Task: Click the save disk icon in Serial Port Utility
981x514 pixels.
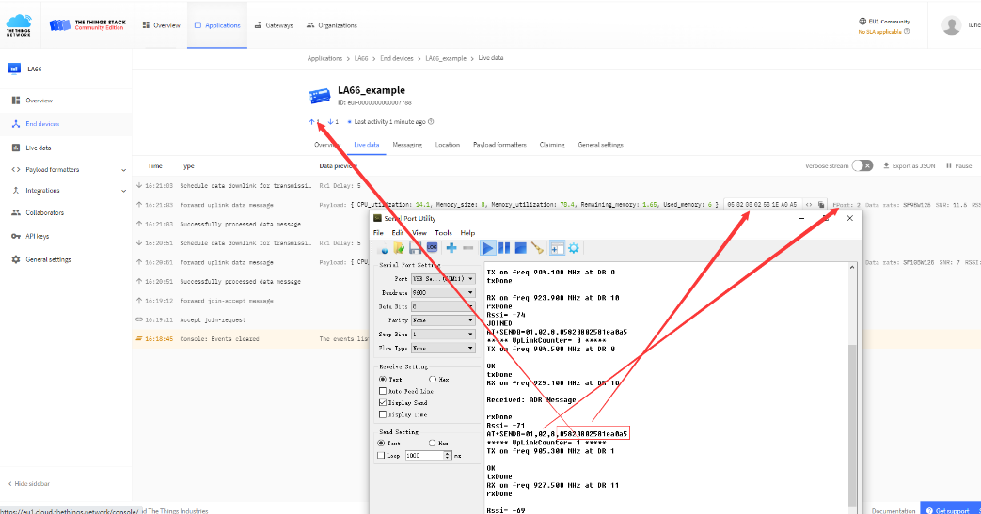Action: (x=415, y=248)
